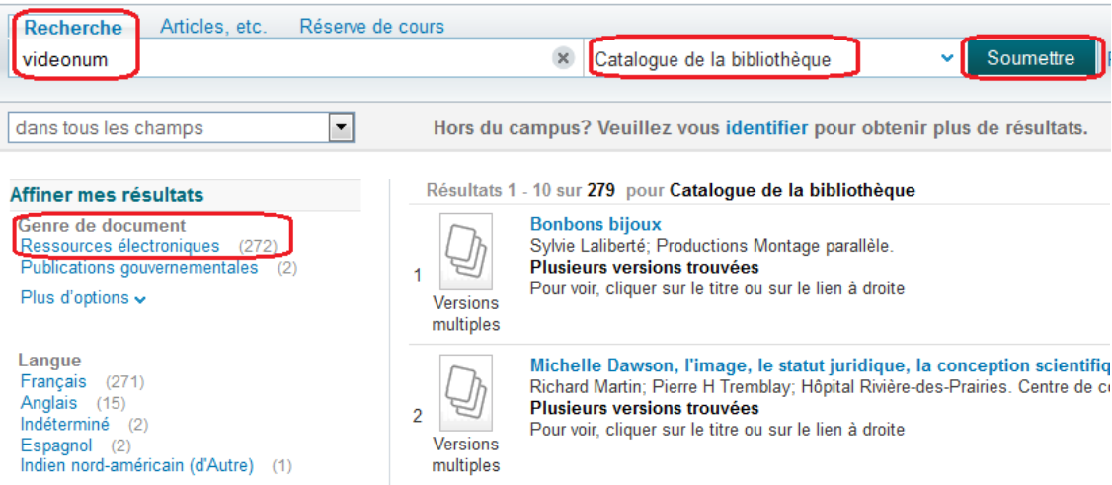Click the Versions multiples icon for Michelle Dawson
The width and height of the screenshot is (1112, 485).
[466, 393]
